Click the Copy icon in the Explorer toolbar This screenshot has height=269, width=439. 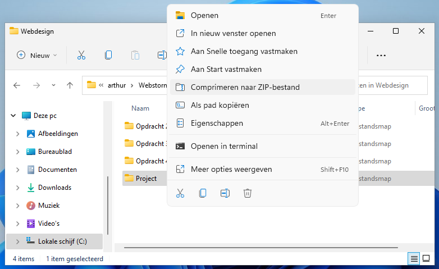[x=108, y=55]
